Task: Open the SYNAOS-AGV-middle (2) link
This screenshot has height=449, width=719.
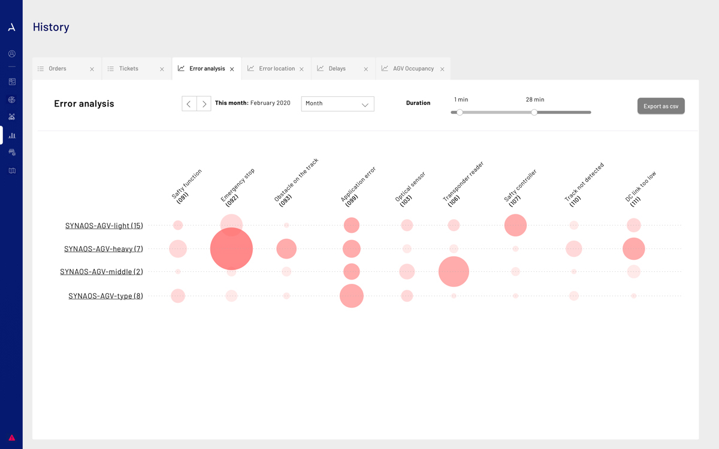Action: pos(101,272)
